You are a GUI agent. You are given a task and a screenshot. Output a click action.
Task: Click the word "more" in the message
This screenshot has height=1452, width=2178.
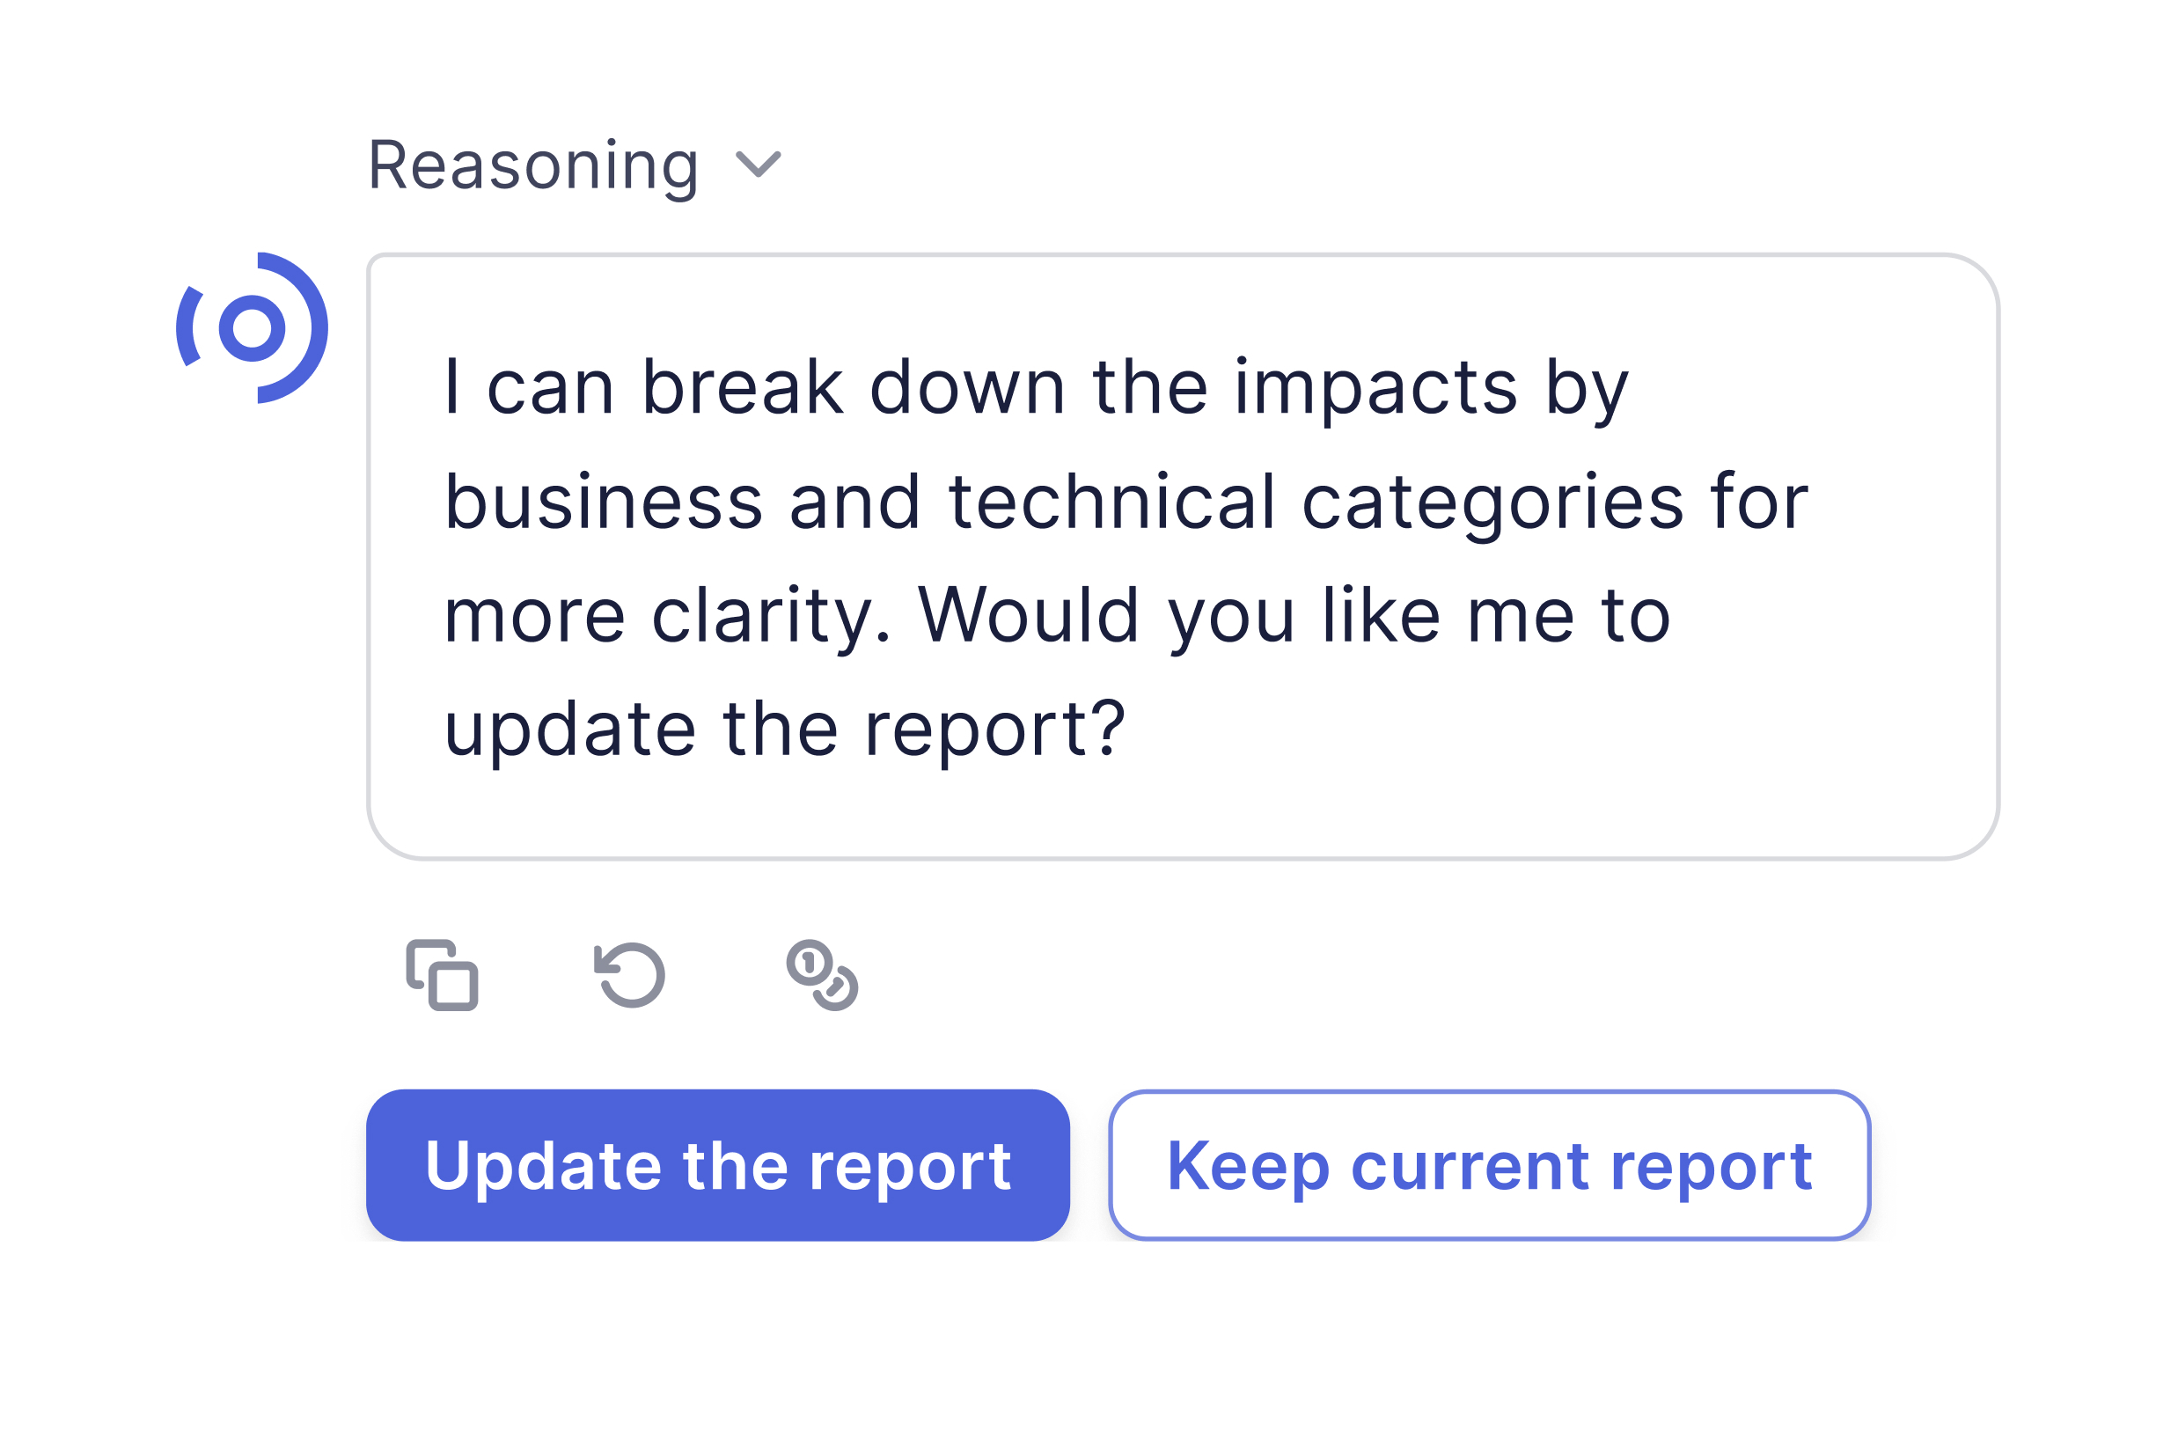[534, 616]
